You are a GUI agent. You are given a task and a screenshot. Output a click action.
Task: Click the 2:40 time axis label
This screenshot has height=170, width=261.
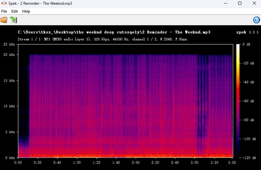pyautogui.click(x=175, y=163)
